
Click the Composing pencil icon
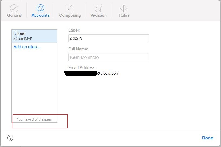(x=70, y=8)
